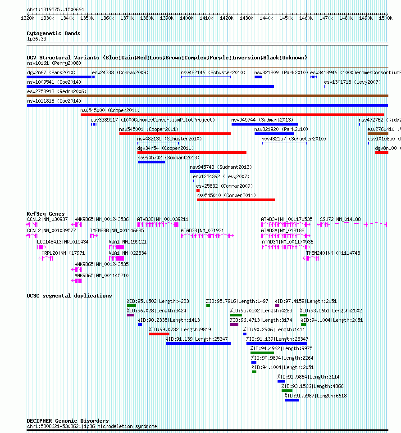Viewport: 401px width, 433px height.
Task: Open nsv945742 (Sudmant2013) variant label
Action: (x=169, y=158)
